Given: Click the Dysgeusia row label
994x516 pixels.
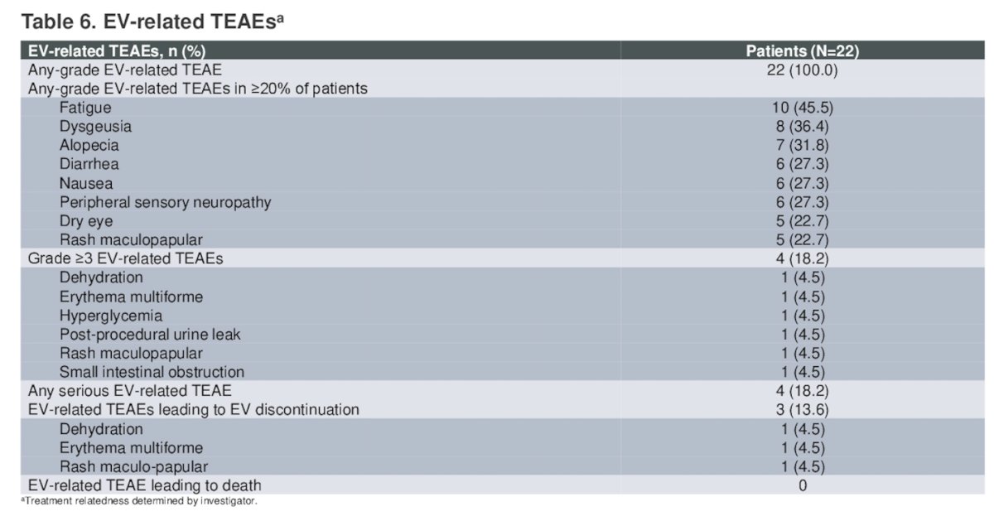Looking at the screenshot, I should tap(95, 127).
